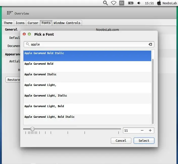Open the Window Controls tab
178x164 pixels.
pyautogui.click(x=67, y=23)
